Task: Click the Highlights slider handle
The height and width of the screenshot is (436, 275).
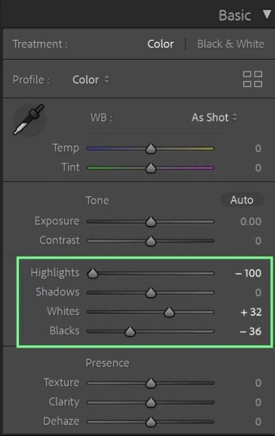Action: (93, 274)
